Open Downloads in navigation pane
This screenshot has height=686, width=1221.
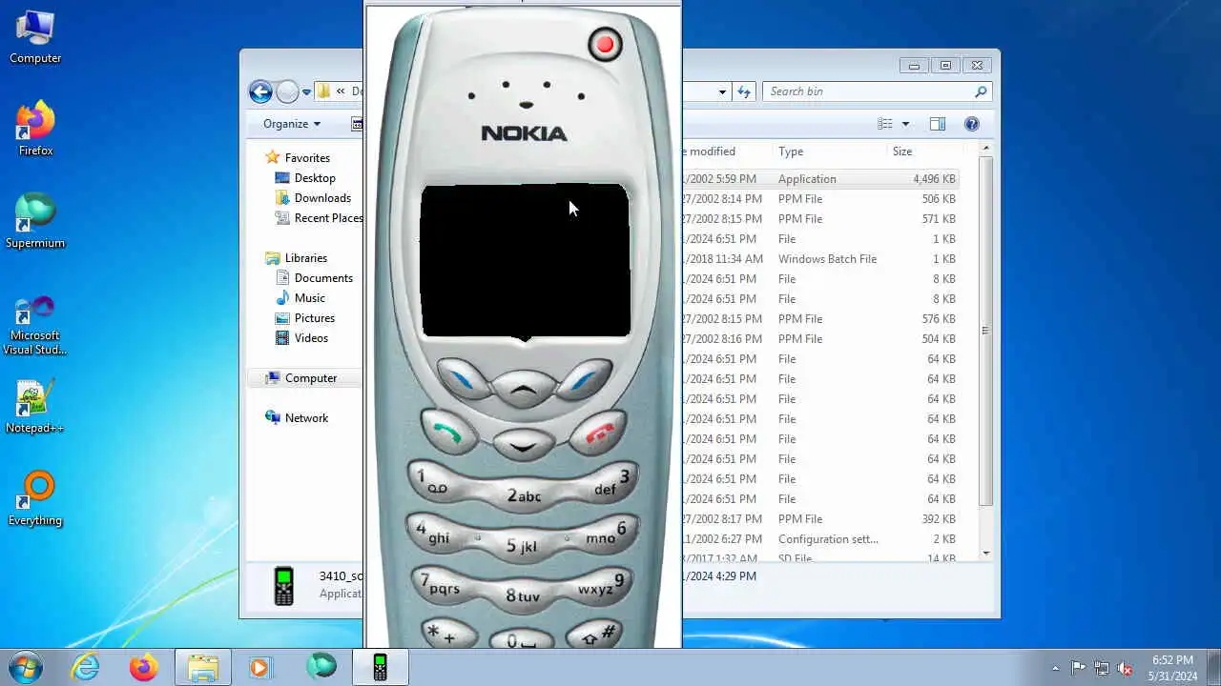point(322,198)
